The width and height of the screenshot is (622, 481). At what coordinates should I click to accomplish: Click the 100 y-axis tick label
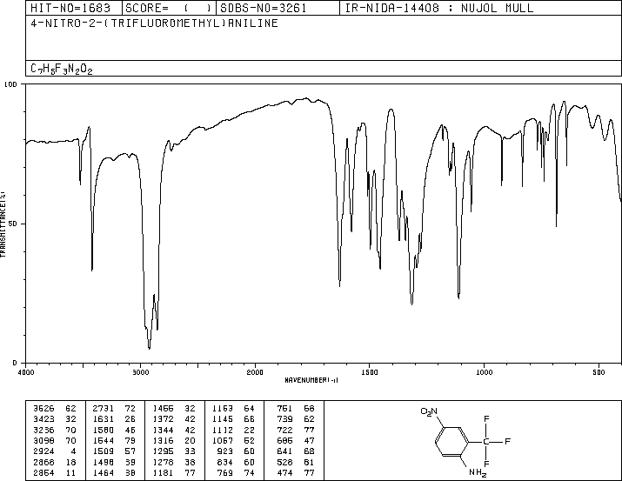tap(10, 84)
